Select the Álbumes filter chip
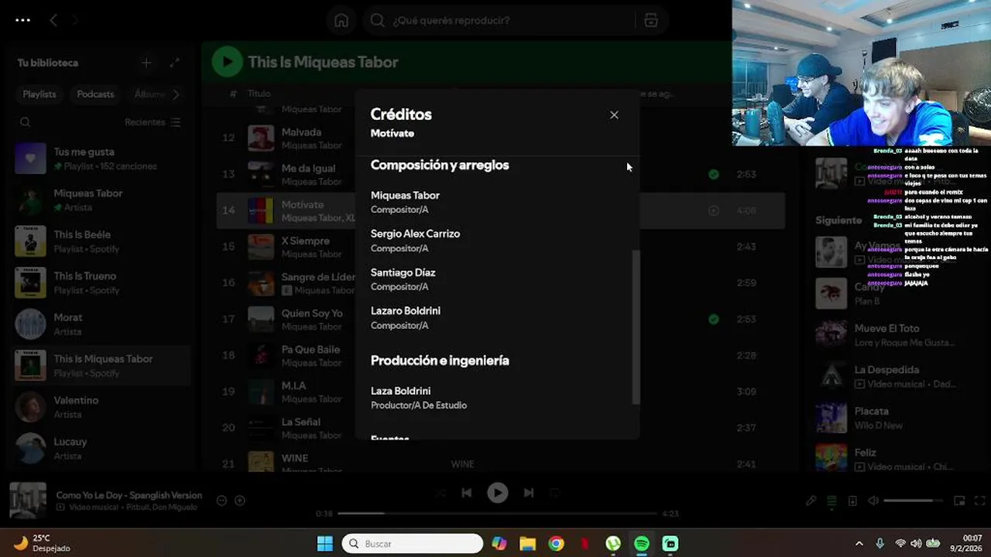Screen dimensions: 991x557 click(x=149, y=94)
